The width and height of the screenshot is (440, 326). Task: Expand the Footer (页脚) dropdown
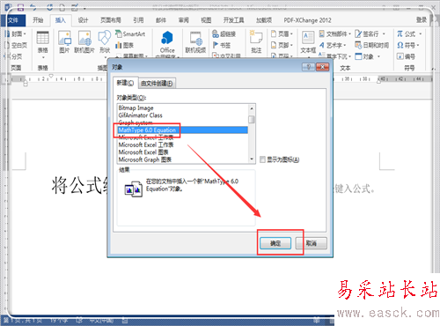tap(291, 45)
